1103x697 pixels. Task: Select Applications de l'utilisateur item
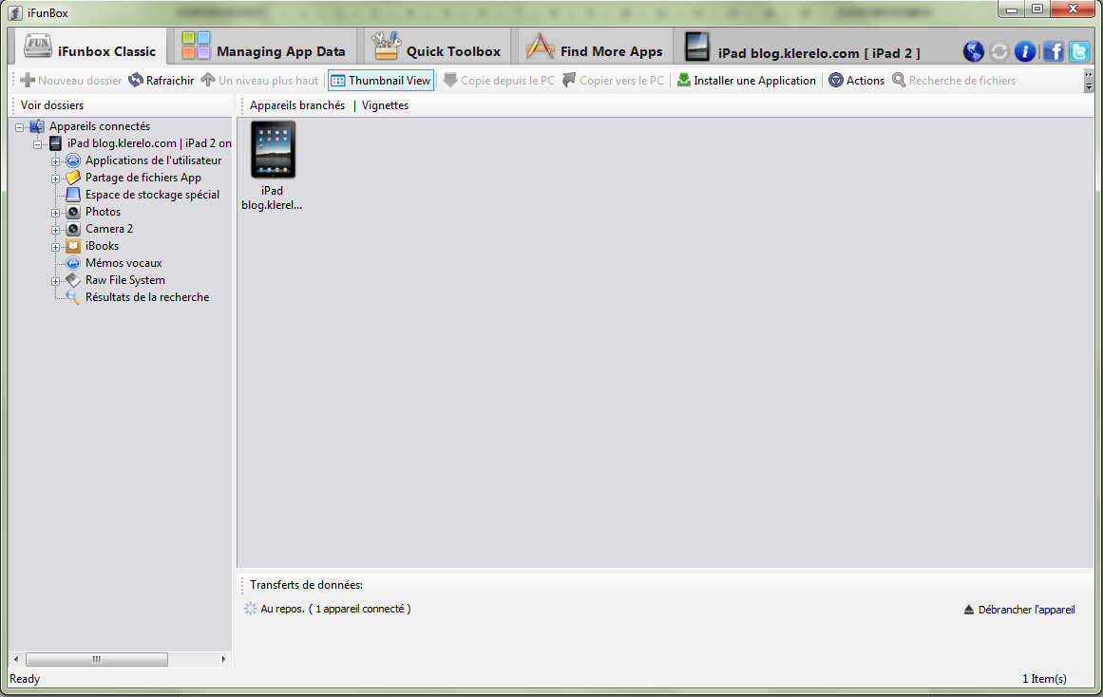[153, 160]
